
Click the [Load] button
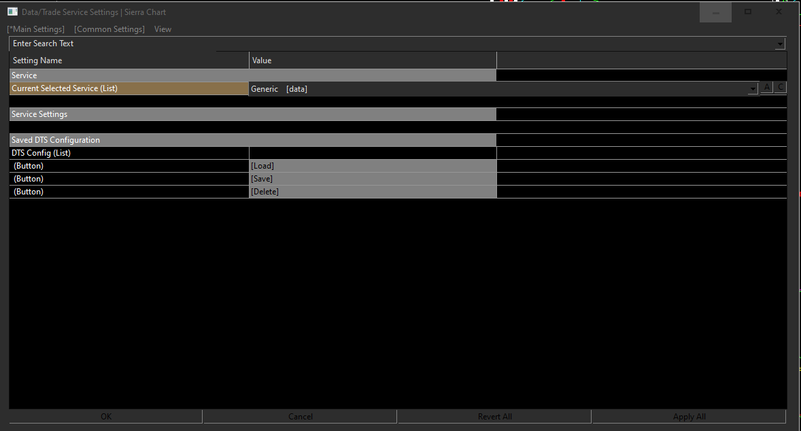(x=373, y=166)
